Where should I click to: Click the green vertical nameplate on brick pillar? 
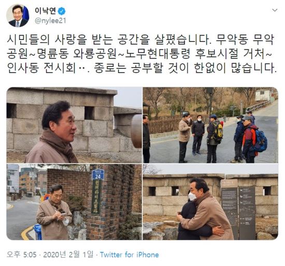pos(96,197)
